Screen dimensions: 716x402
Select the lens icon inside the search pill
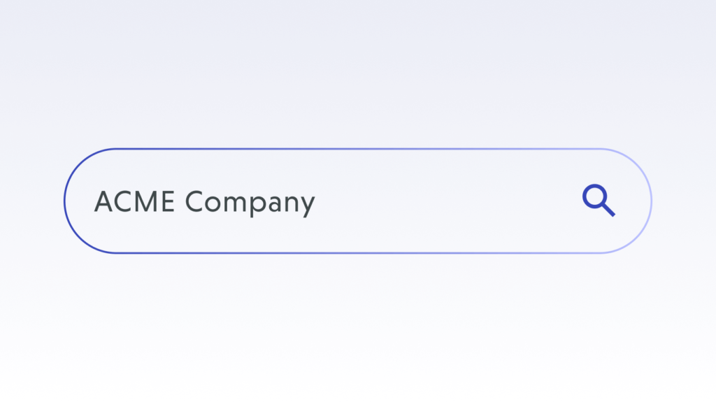pyautogui.click(x=598, y=200)
